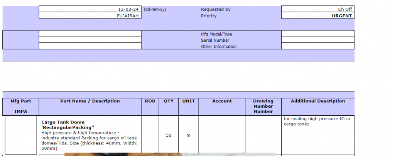
Task: Click the 'for sealing high pressure IG' cell
Action: tap(317, 121)
